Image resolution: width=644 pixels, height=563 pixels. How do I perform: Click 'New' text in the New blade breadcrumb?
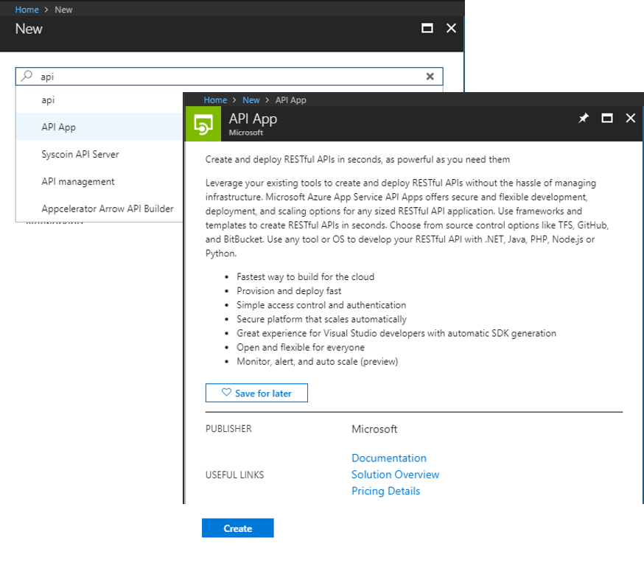pyautogui.click(x=63, y=10)
